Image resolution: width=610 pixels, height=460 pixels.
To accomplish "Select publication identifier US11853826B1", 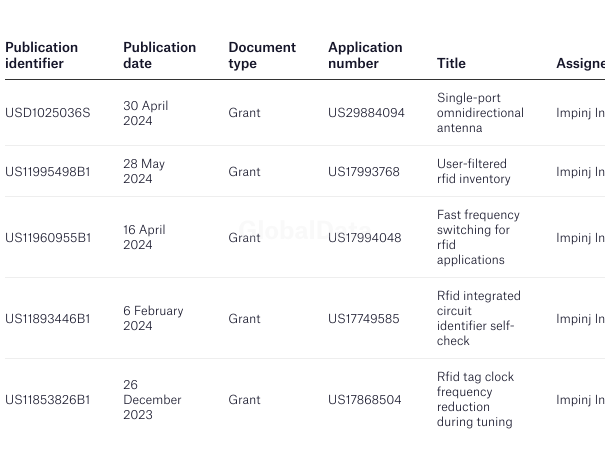I will click(47, 399).
